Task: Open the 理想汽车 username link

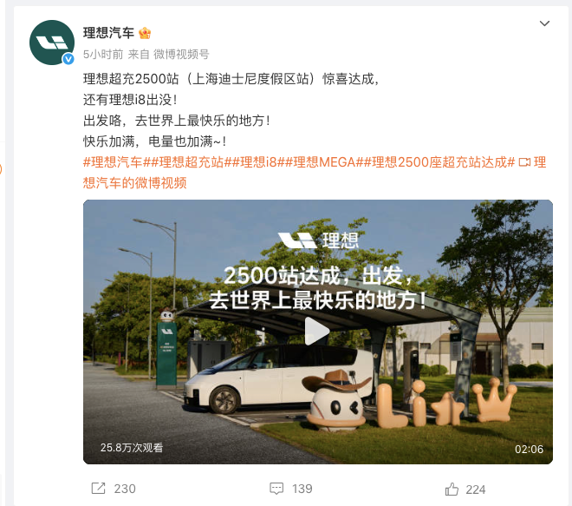Action: tap(108, 33)
